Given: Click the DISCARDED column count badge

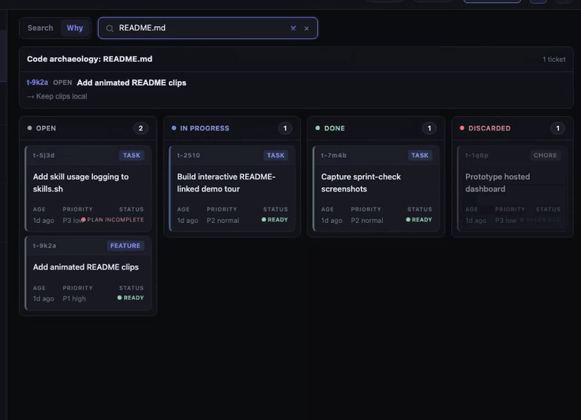Looking at the screenshot, I should 557,128.
